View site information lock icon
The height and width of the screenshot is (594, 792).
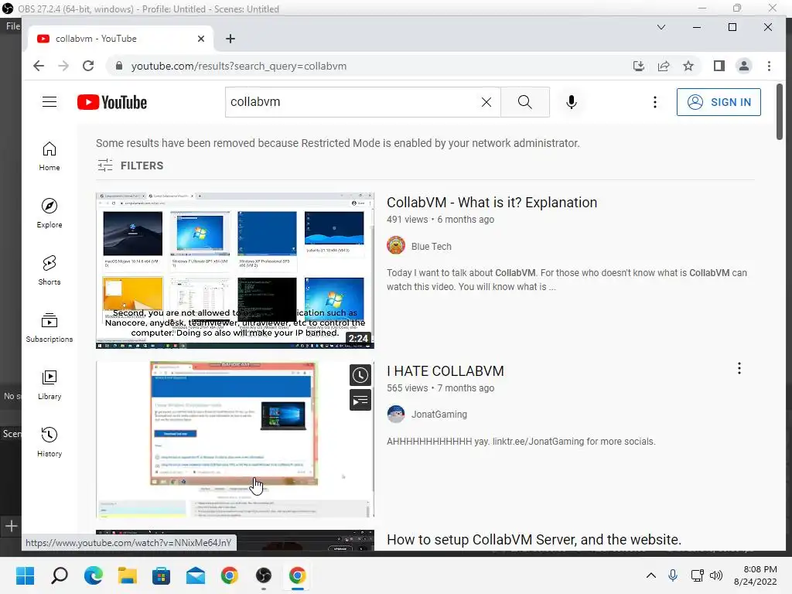point(119,67)
